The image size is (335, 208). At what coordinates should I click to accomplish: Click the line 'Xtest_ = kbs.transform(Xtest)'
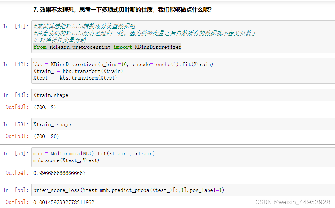75,78
